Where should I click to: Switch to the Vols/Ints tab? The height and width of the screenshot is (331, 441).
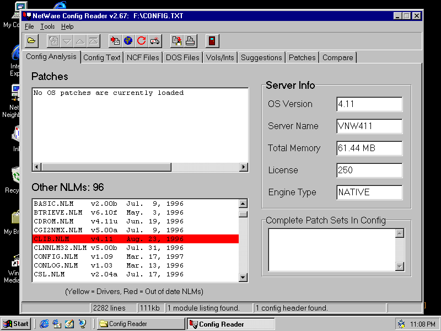(x=220, y=58)
